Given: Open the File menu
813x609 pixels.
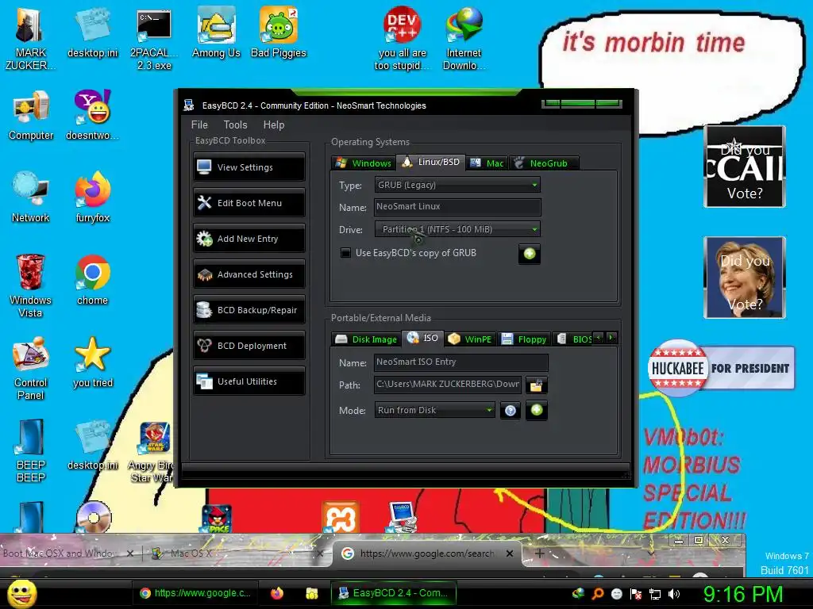Looking at the screenshot, I should [x=199, y=124].
